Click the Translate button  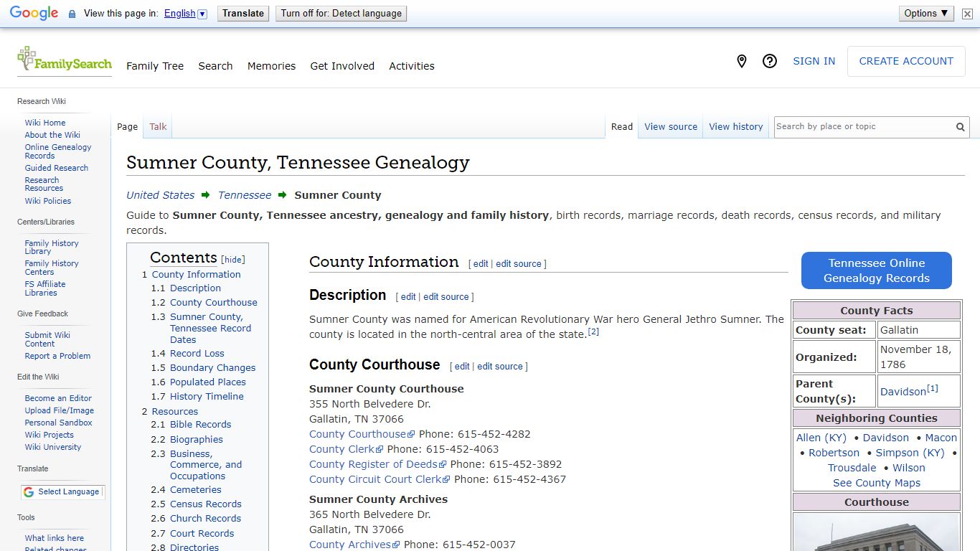pos(243,14)
